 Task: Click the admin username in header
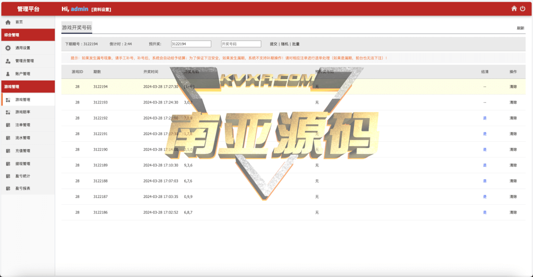80,9
